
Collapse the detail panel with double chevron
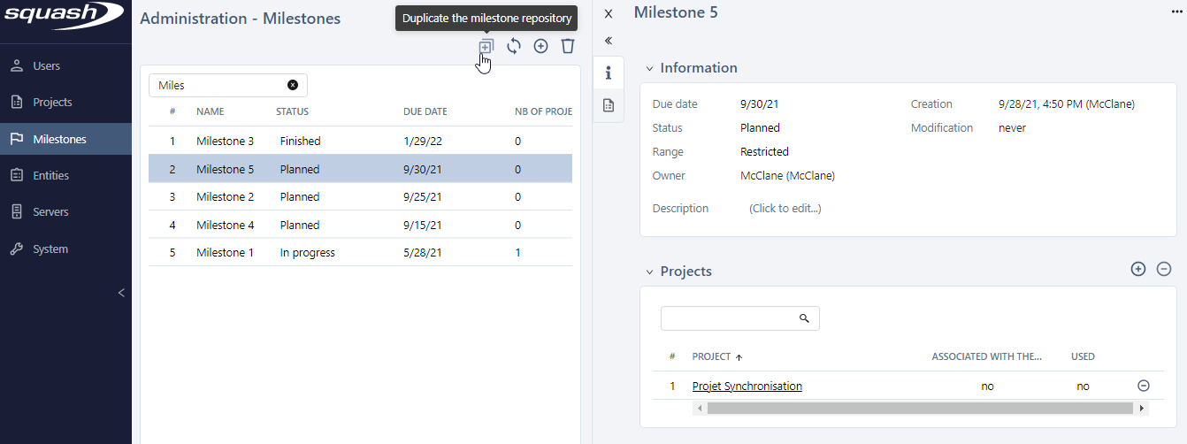[x=609, y=41]
